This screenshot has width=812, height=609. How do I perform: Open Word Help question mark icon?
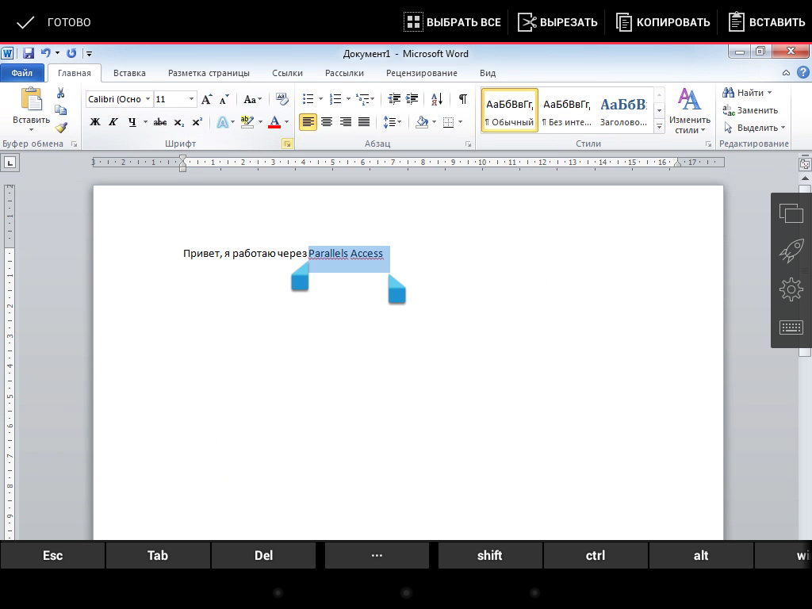click(802, 72)
